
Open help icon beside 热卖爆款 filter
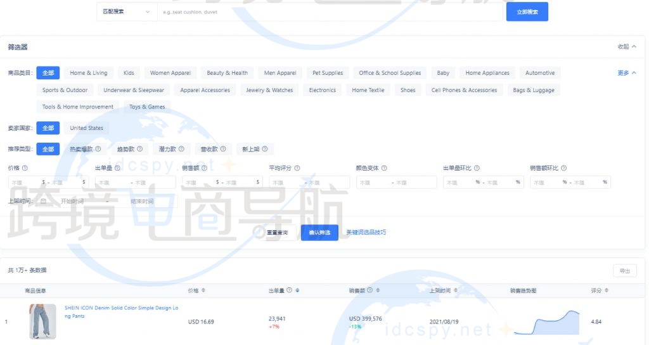[98, 148]
